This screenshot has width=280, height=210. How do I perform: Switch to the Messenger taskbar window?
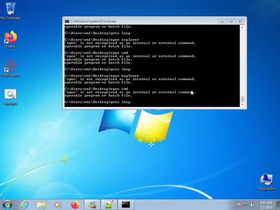pyautogui.click(x=92, y=205)
